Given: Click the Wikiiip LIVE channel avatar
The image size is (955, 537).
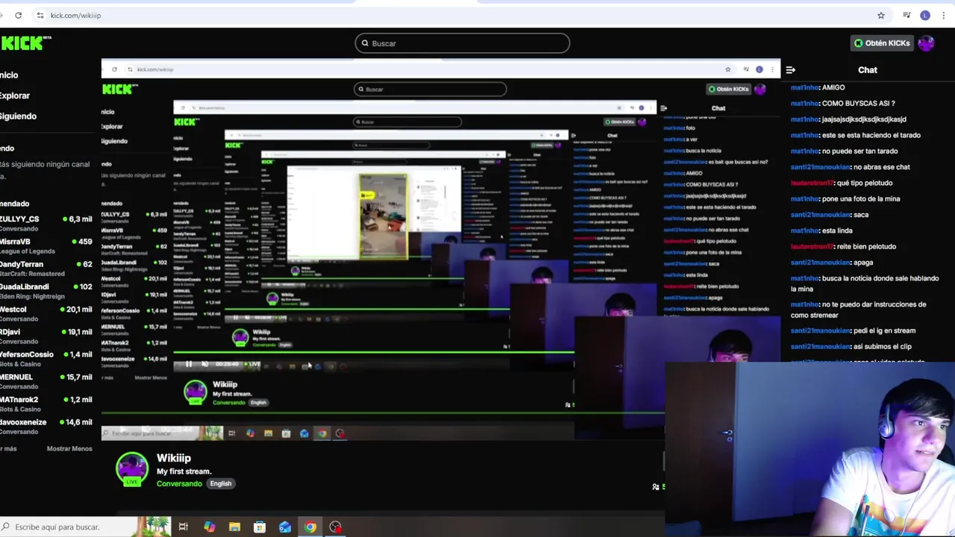Looking at the screenshot, I should pyautogui.click(x=132, y=470).
